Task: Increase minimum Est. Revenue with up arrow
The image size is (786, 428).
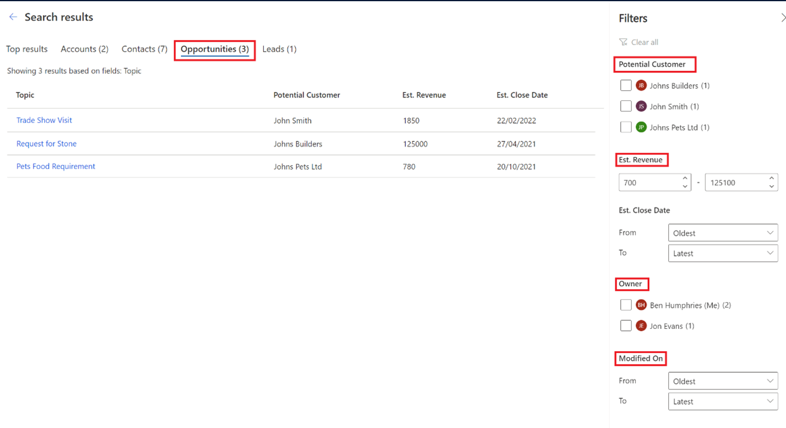Action: point(685,178)
